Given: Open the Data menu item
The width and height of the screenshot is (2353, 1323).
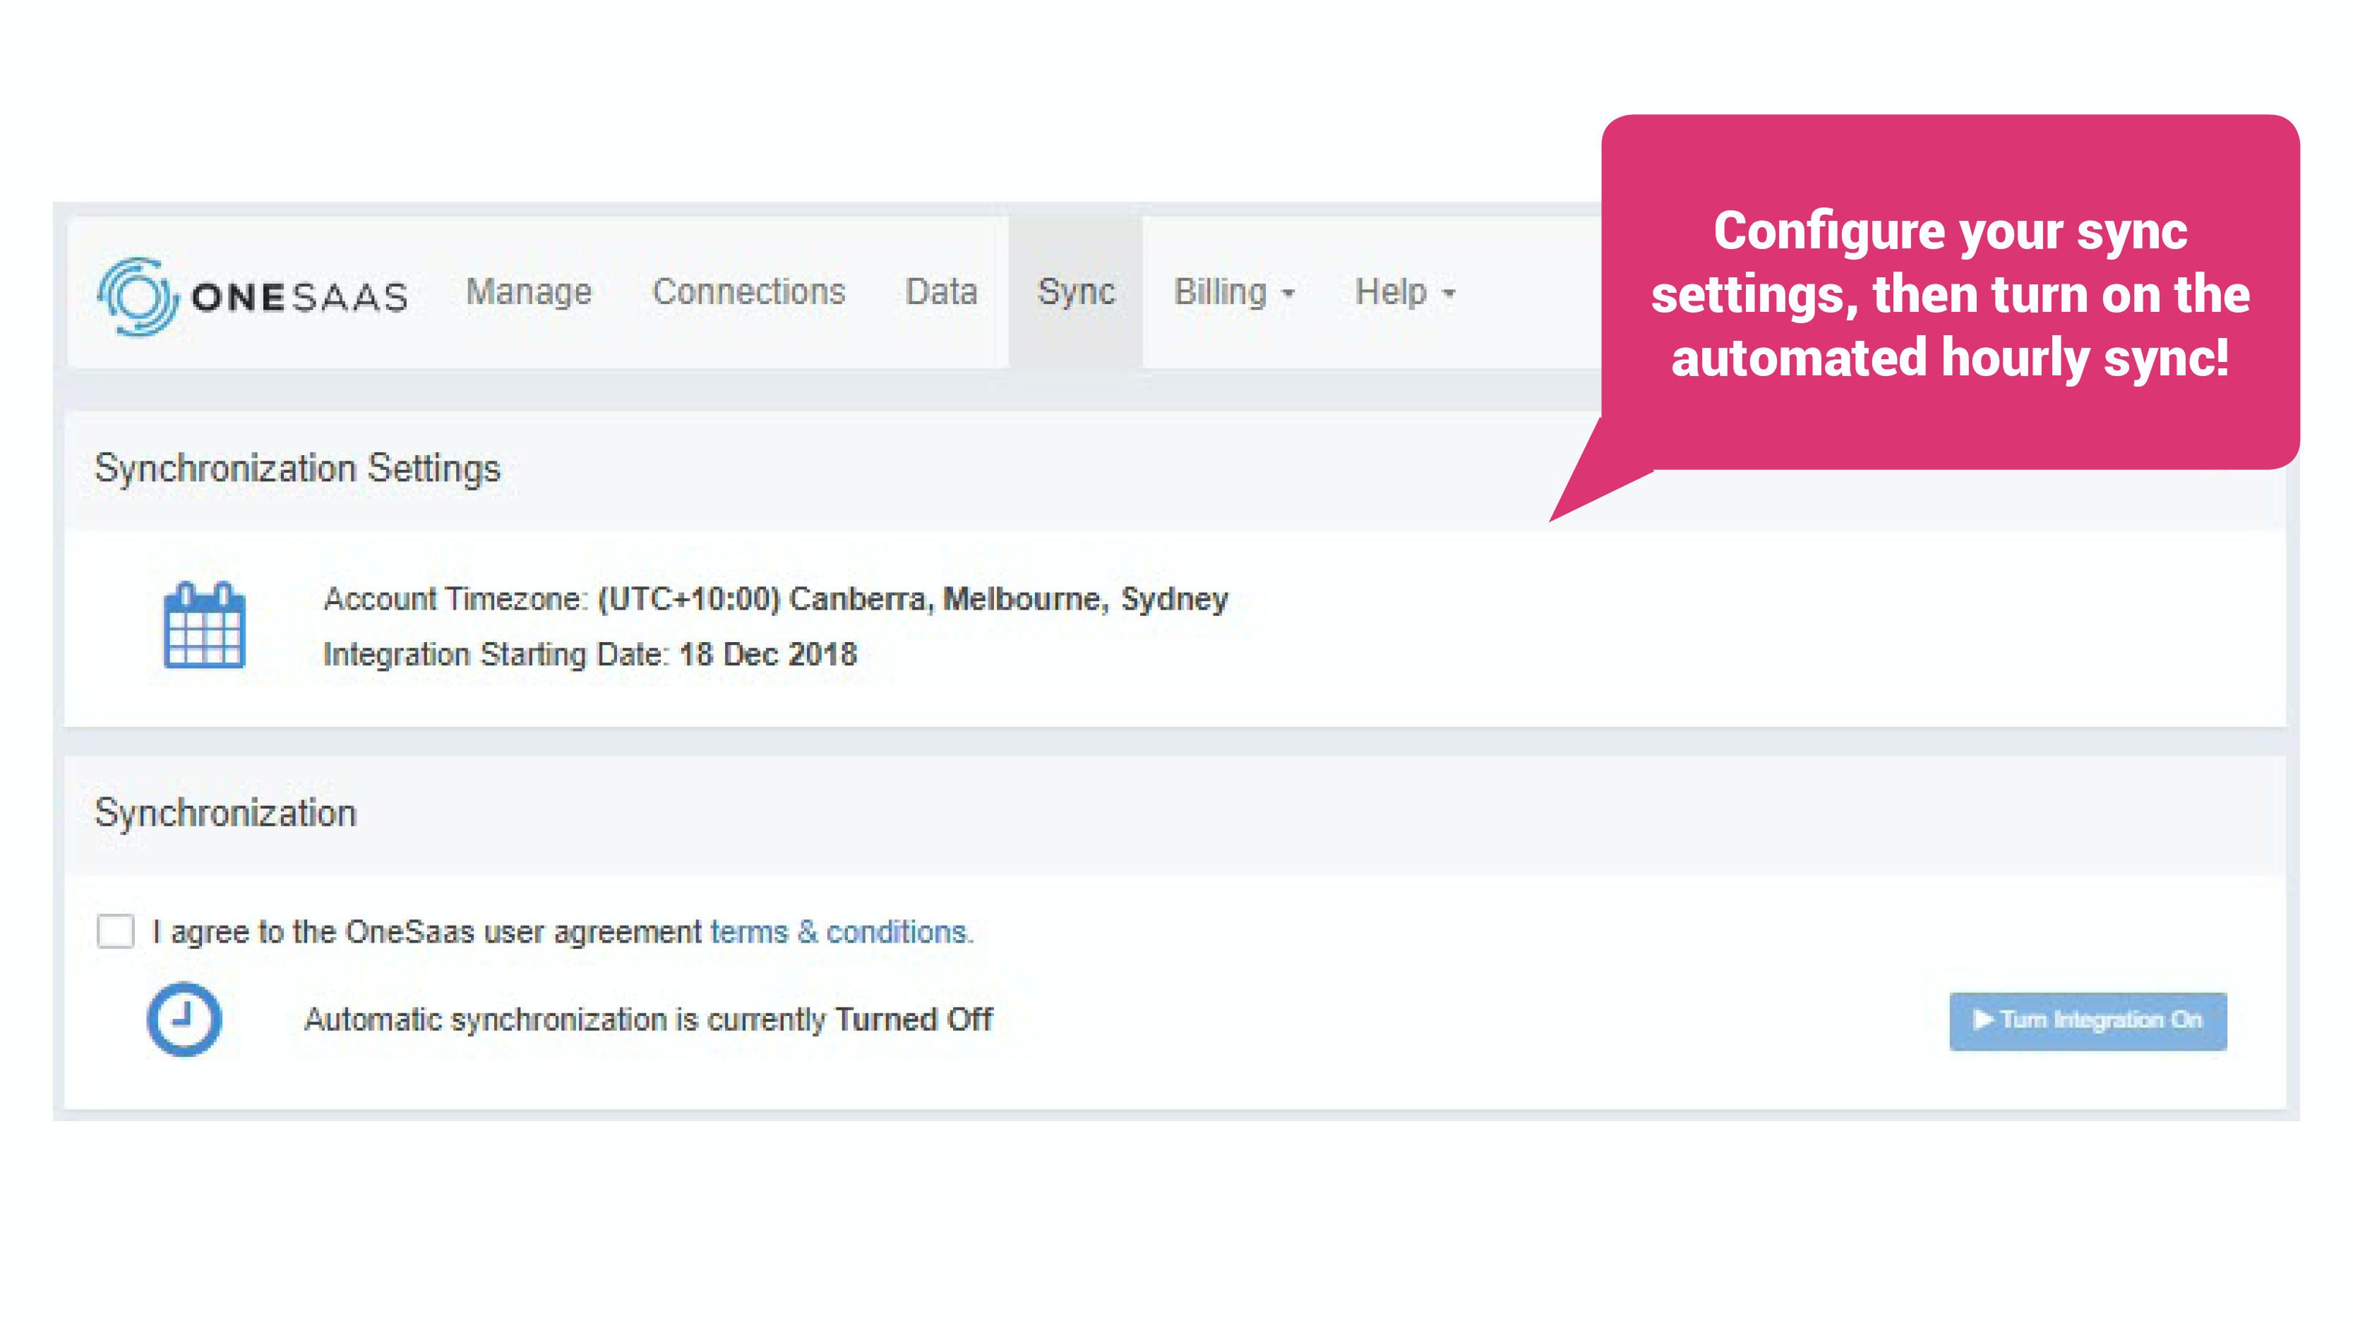Looking at the screenshot, I should point(941,292).
